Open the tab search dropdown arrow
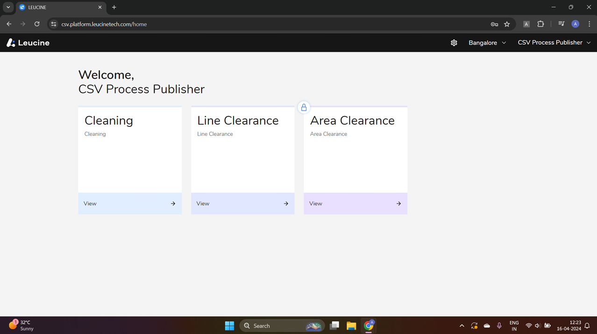This screenshot has width=597, height=334. click(8, 7)
